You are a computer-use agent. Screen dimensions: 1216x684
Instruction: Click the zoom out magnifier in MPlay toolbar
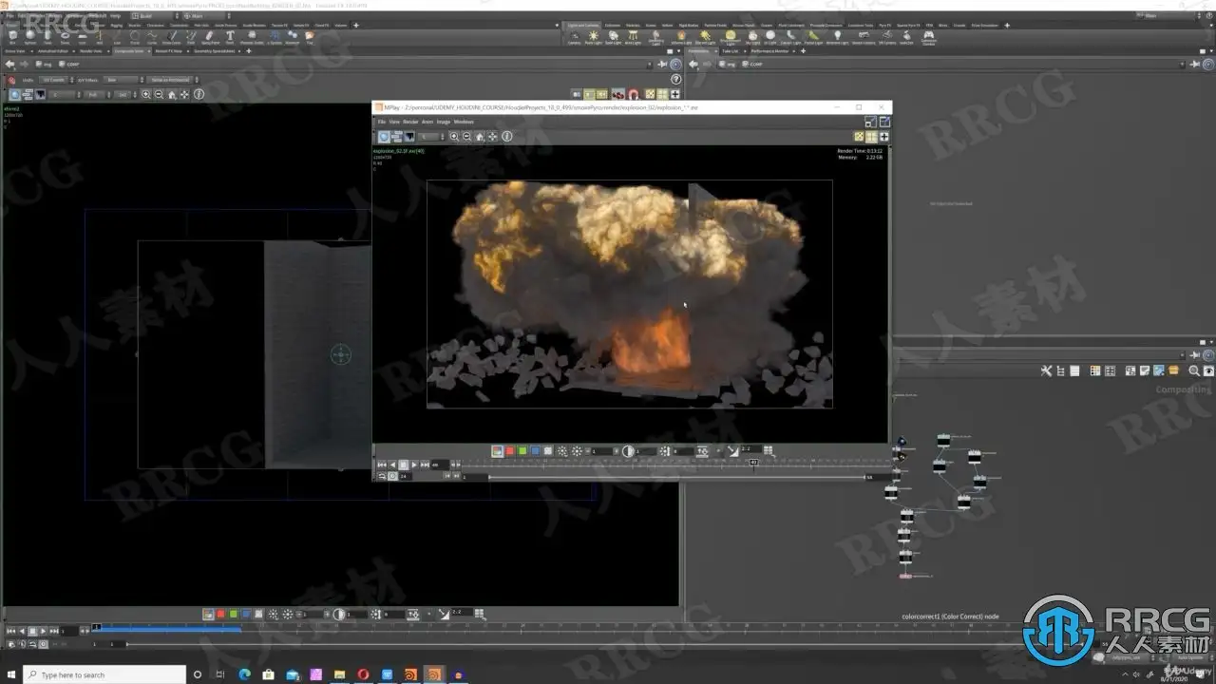coord(466,137)
